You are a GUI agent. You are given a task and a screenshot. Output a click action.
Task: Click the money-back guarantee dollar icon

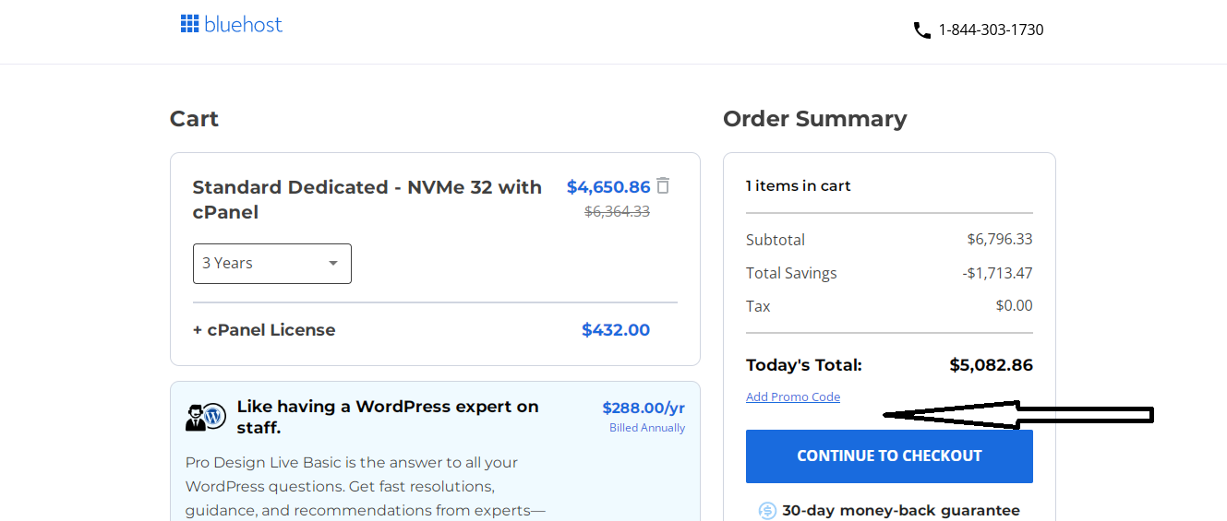point(767,511)
